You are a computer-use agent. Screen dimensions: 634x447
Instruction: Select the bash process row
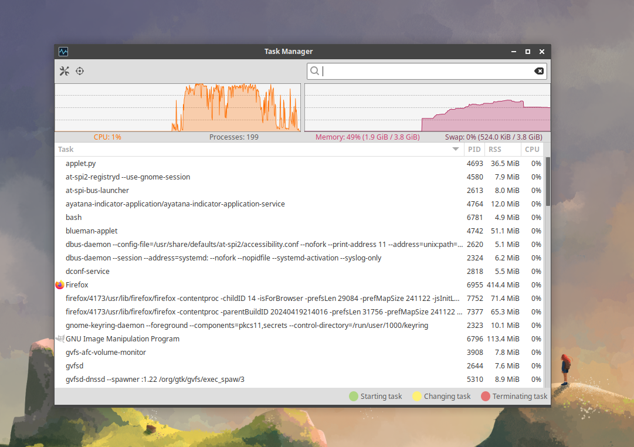[x=300, y=217]
